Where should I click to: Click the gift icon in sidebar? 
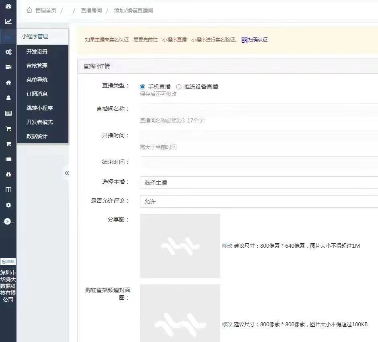(8, 174)
